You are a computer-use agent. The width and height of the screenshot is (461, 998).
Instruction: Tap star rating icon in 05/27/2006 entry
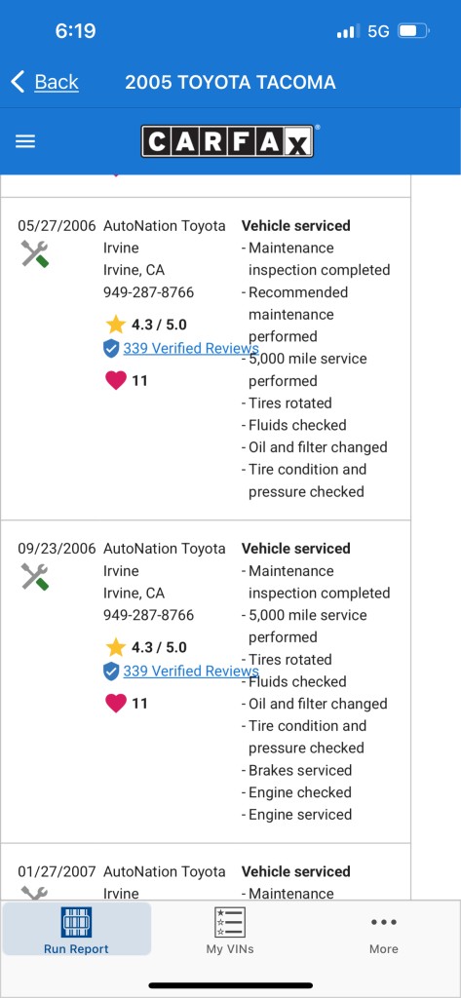click(116, 324)
